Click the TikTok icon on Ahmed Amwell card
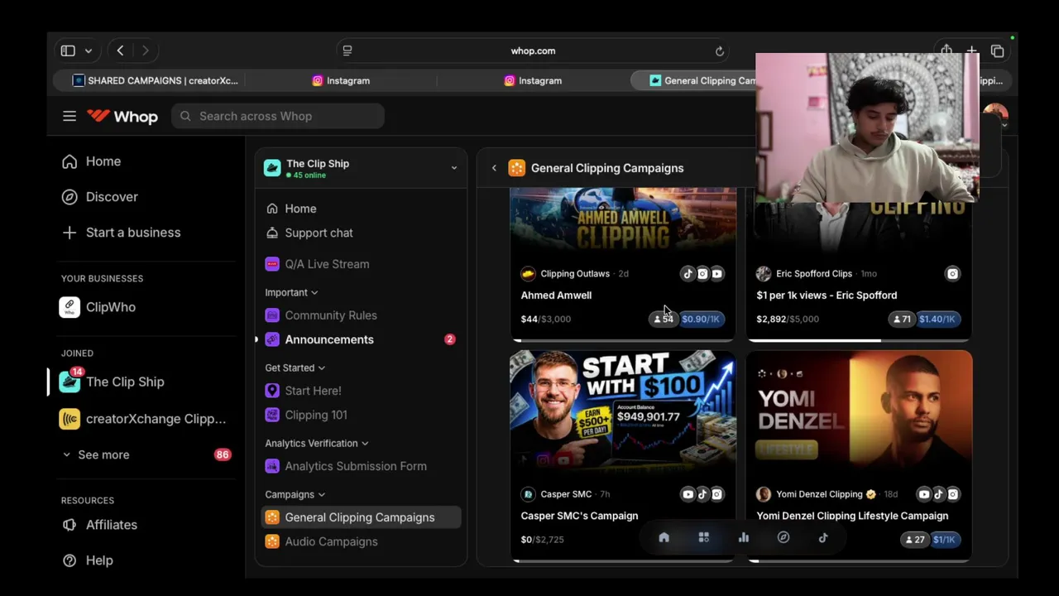Screen dimensions: 1059x596 tap(688, 273)
